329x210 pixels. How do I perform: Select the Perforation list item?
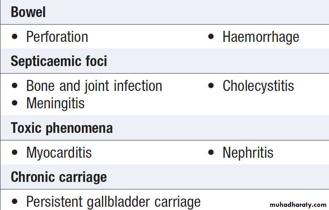(57, 37)
